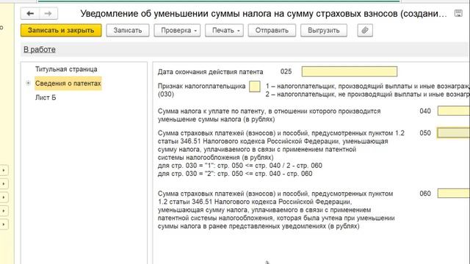Screen dimensions: 470x264
Task: Click the previously counted amount field 060
Action: click(454, 193)
